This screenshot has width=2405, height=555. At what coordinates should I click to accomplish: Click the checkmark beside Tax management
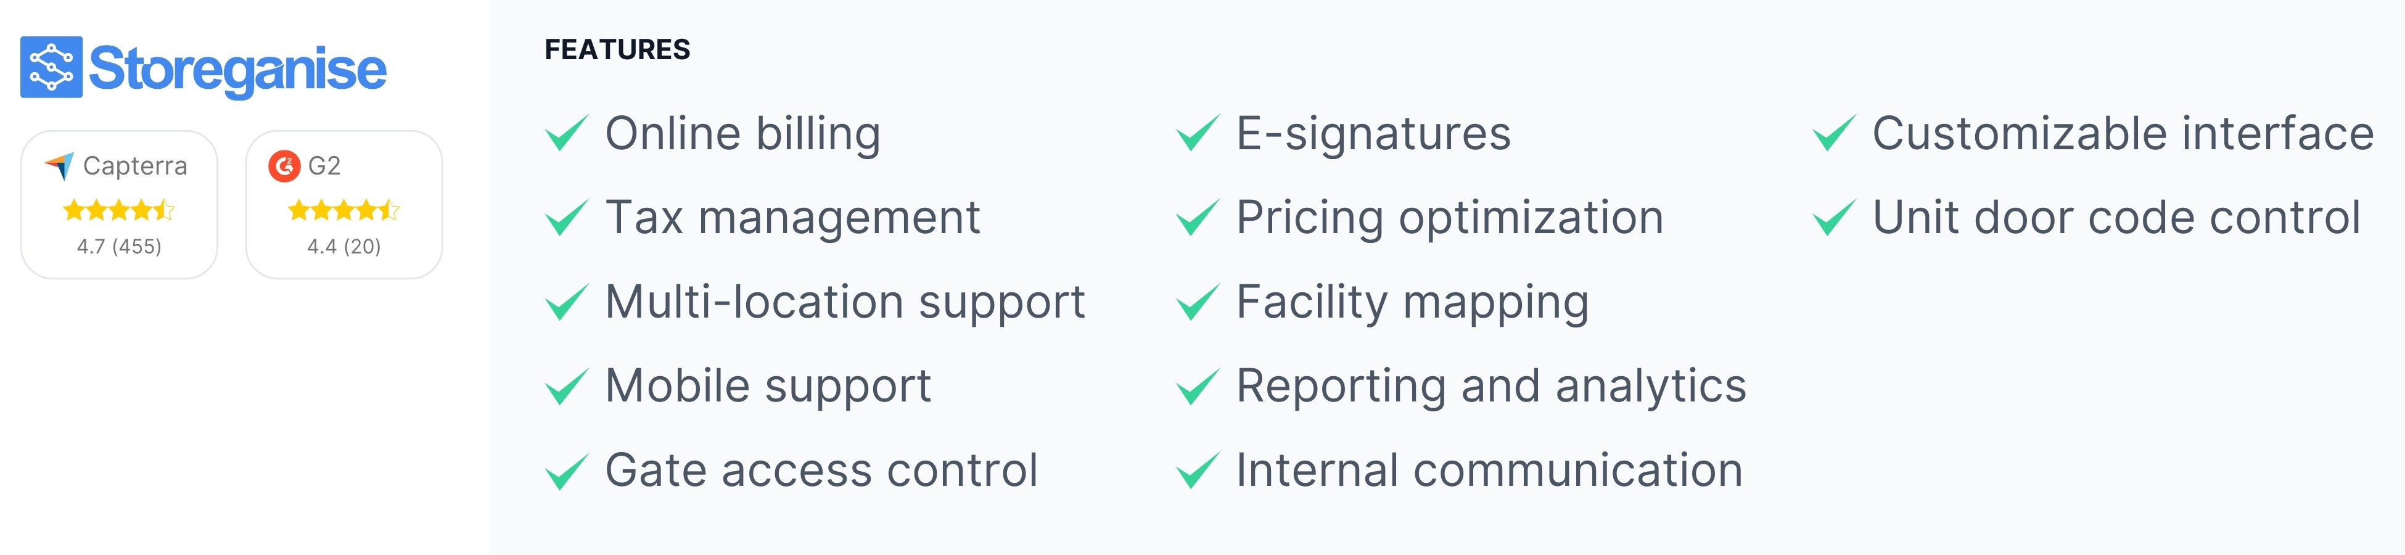coord(567,218)
